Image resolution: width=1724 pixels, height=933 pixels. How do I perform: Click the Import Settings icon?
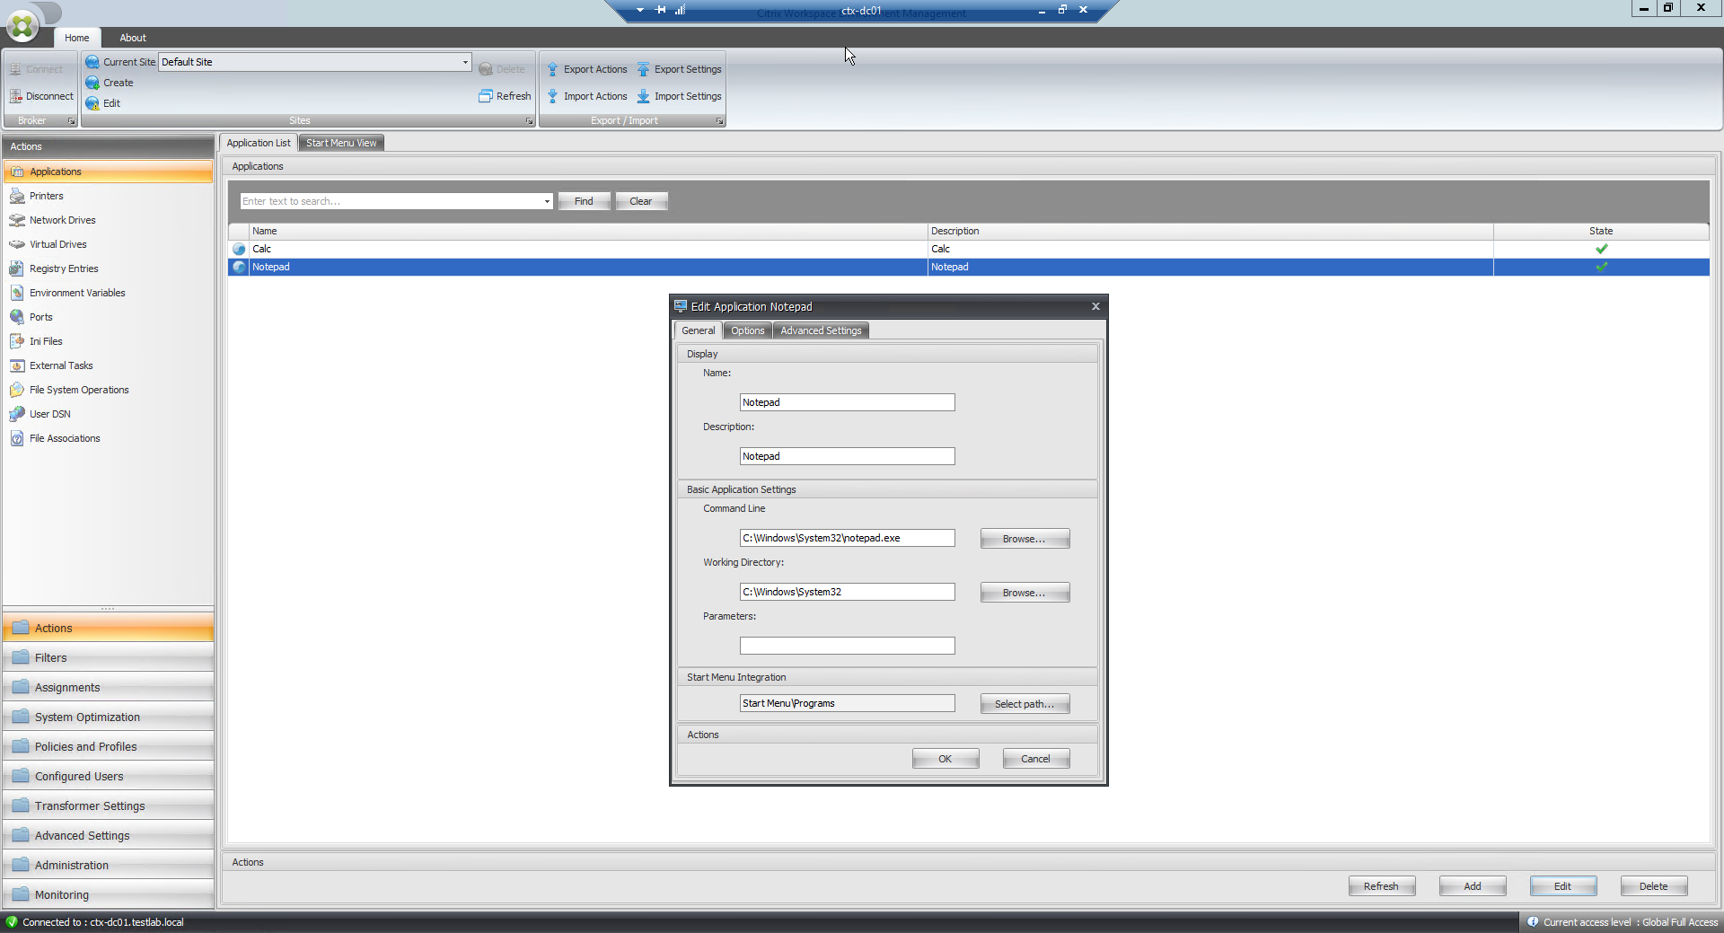click(x=644, y=96)
